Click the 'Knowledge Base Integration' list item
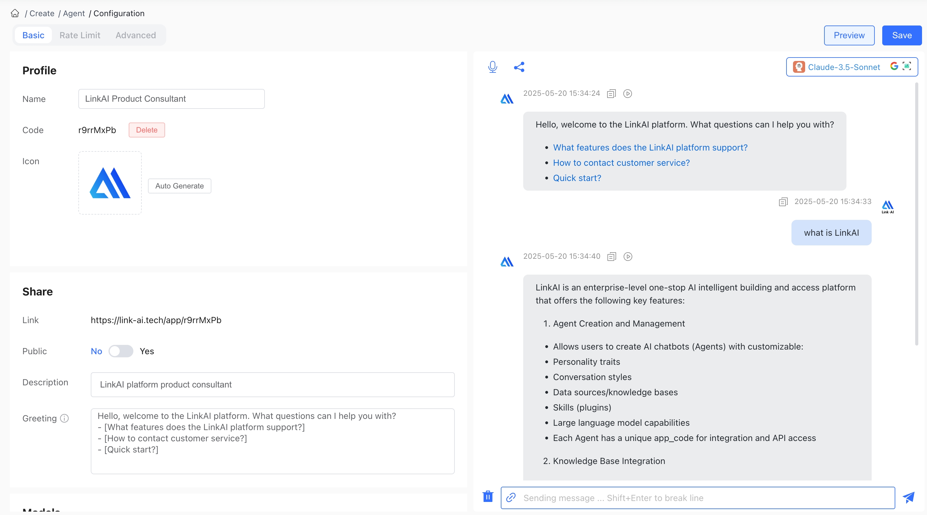 (x=609, y=461)
